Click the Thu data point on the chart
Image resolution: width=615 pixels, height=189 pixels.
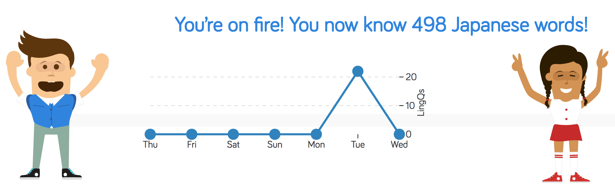tap(150, 134)
